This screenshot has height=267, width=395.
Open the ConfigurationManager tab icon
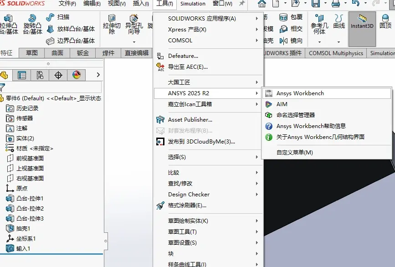click(40, 75)
